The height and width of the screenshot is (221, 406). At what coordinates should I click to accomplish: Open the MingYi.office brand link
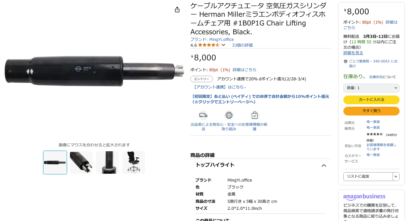point(212,39)
